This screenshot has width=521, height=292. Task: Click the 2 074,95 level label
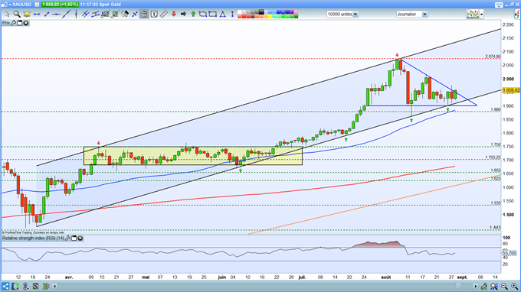[493, 57]
